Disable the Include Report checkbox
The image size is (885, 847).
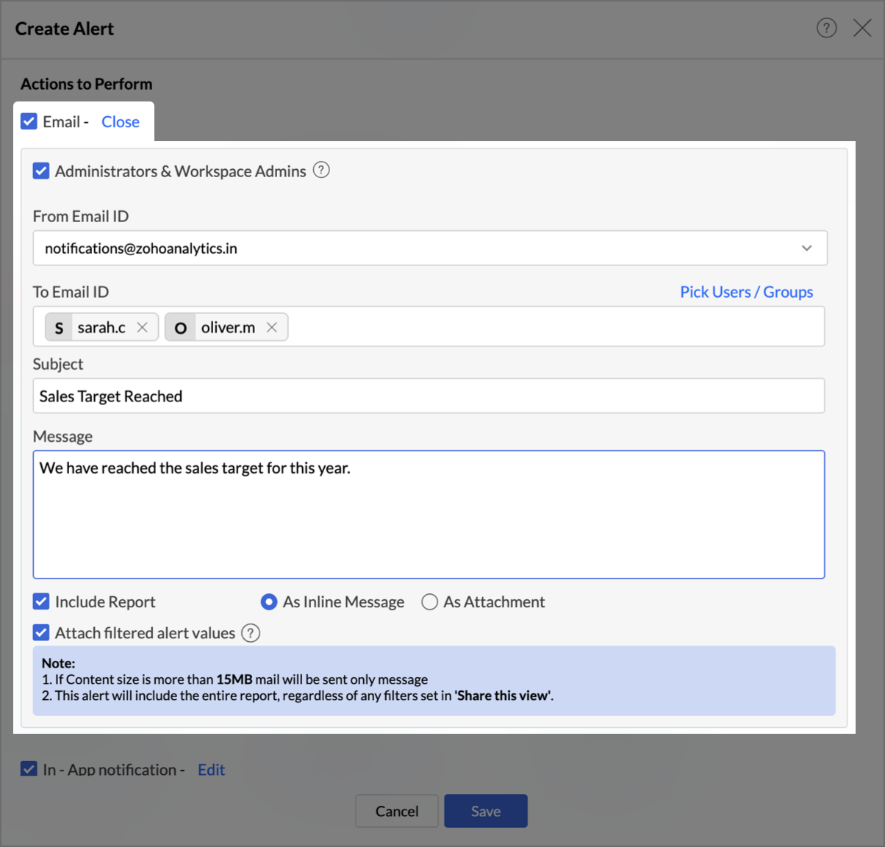[41, 601]
